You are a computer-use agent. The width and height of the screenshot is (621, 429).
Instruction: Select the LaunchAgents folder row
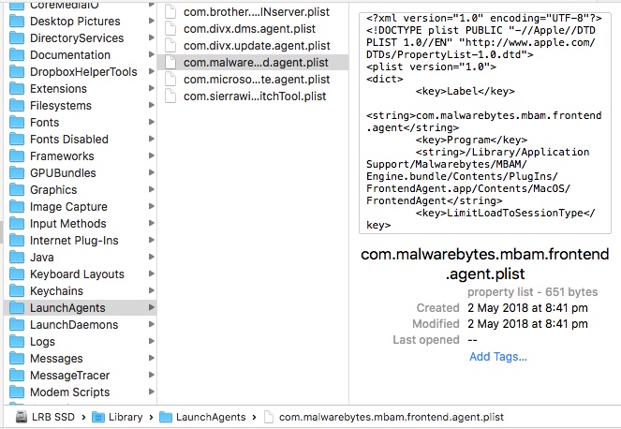tap(81, 308)
